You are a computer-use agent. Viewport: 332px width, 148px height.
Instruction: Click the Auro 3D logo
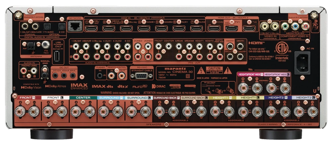tap(139, 86)
